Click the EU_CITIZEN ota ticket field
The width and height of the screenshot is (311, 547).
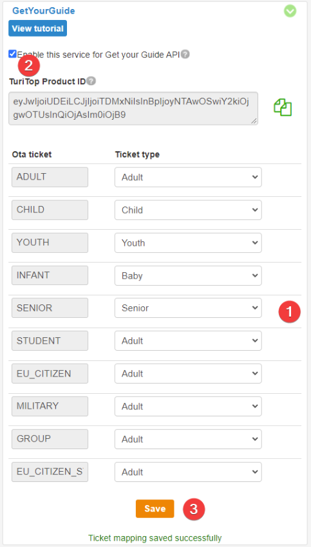coord(50,374)
